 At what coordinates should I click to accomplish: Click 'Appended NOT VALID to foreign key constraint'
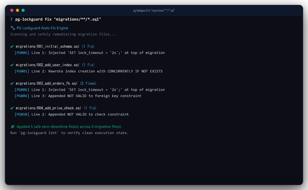point(95,96)
